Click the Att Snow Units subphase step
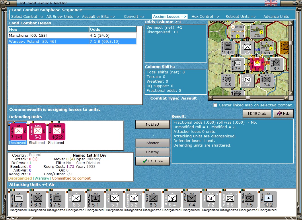 click(63, 17)
